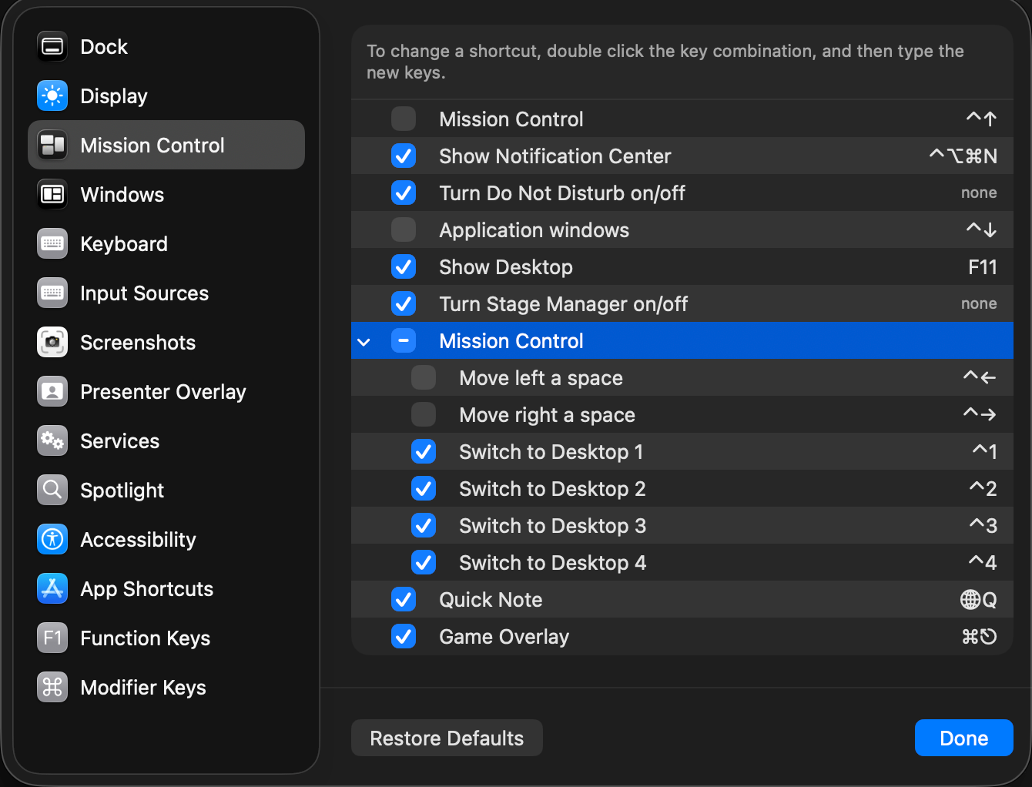Enable the top Mission Control checkbox

point(404,119)
